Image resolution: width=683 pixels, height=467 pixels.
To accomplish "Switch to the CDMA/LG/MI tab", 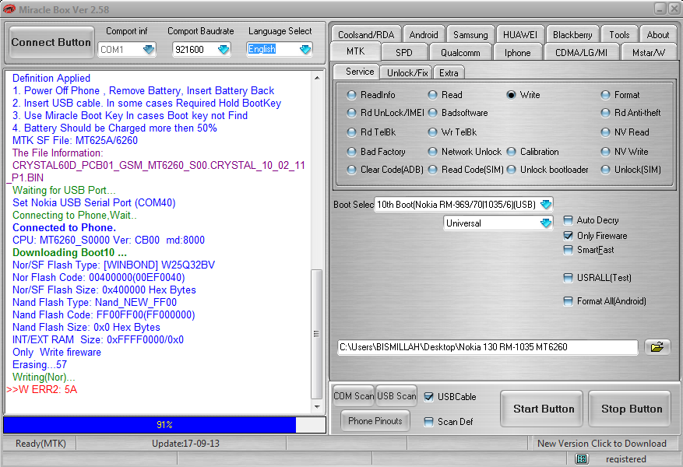I will pos(581,52).
